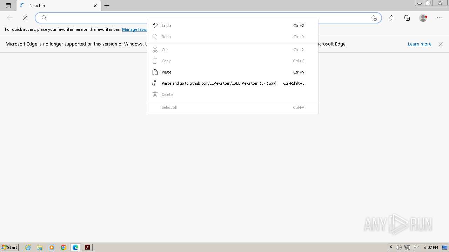Open the Favorites list icon
This screenshot has height=252, width=449.
point(391,18)
